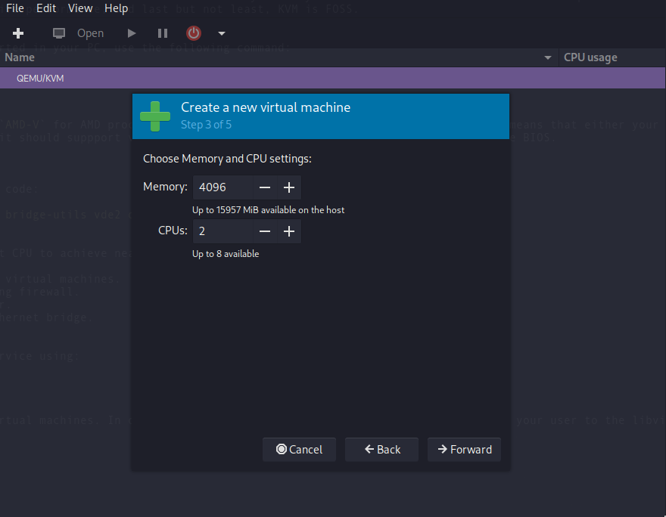Open the File menu
Viewport: 666px width, 517px height.
pyautogui.click(x=15, y=8)
